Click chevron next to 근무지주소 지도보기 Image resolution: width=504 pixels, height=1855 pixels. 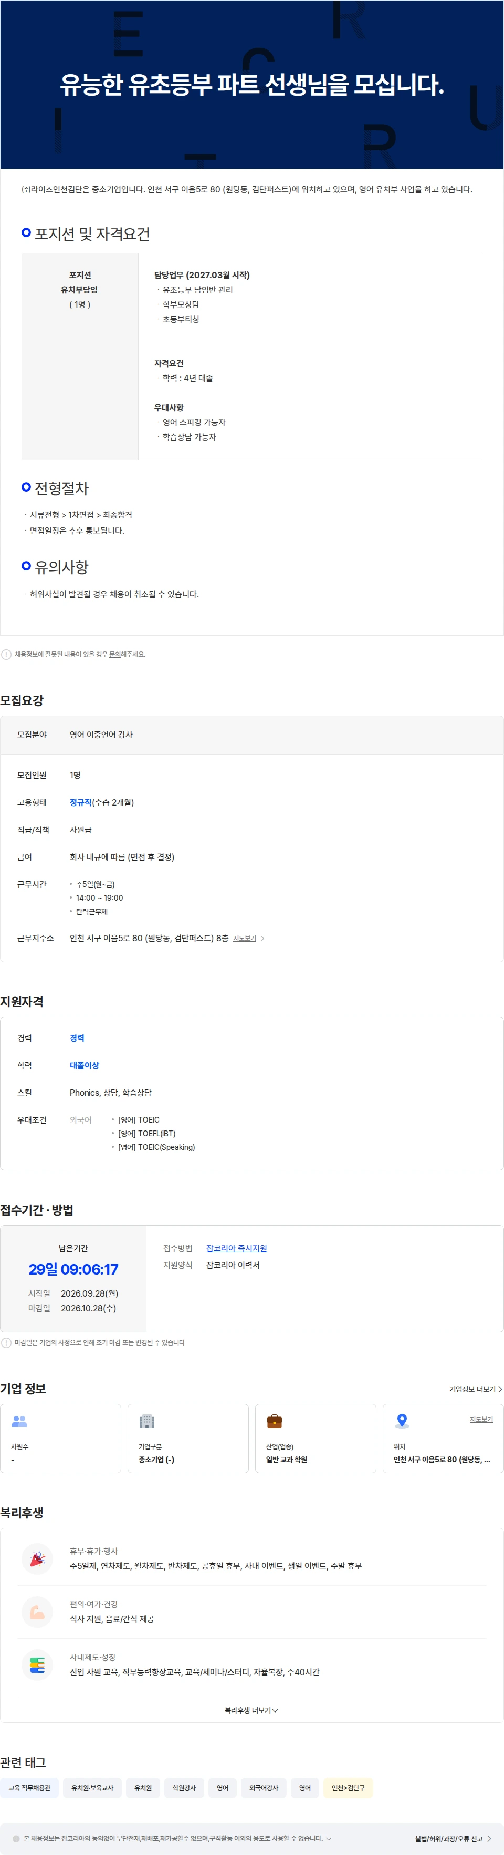pos(262,939)
